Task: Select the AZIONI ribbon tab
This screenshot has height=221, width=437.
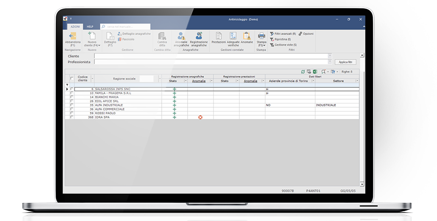Action: pyautogui.click(x=74, y=26)
